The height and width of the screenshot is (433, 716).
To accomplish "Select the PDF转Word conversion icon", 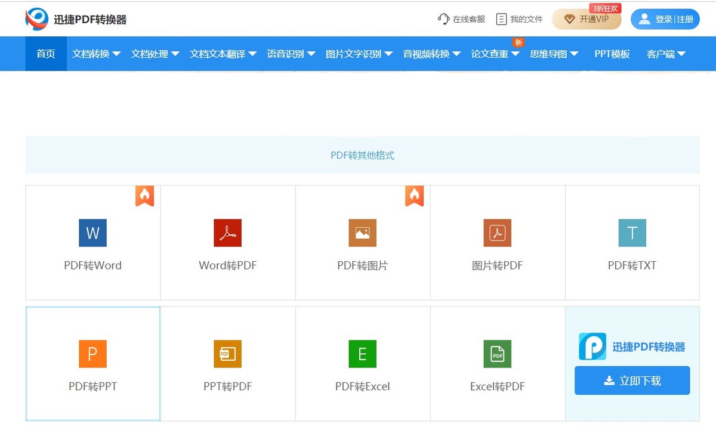I will point(92,233).
